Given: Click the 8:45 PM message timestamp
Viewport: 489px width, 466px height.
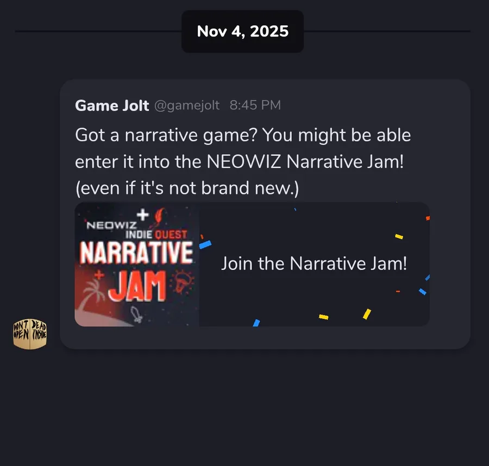Looking at the screenshot, I should coord(255,105).
